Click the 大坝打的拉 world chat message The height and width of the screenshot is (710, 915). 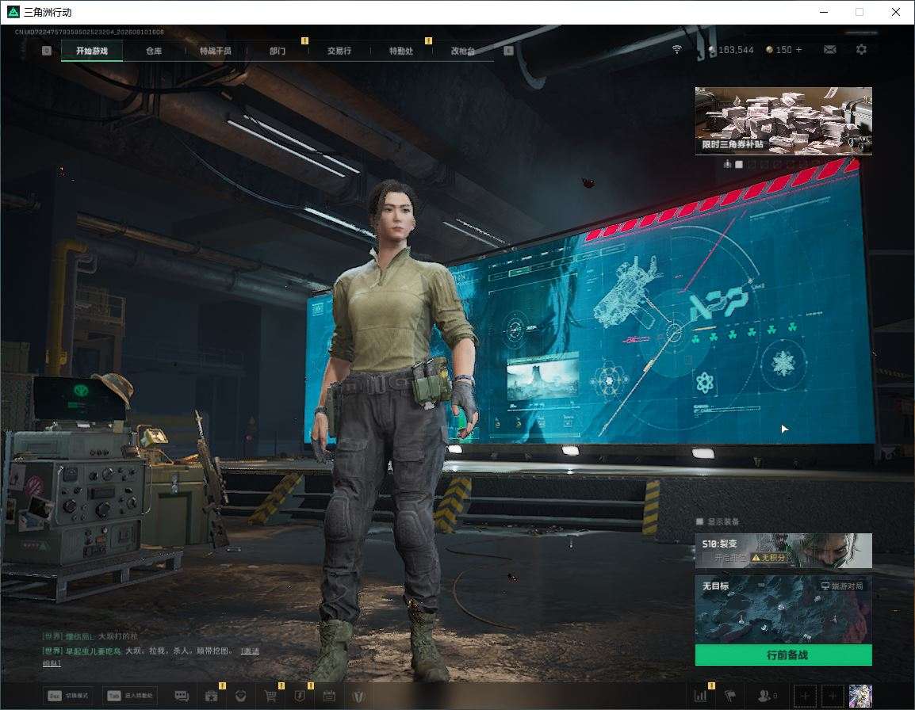[x=118, y=636]
